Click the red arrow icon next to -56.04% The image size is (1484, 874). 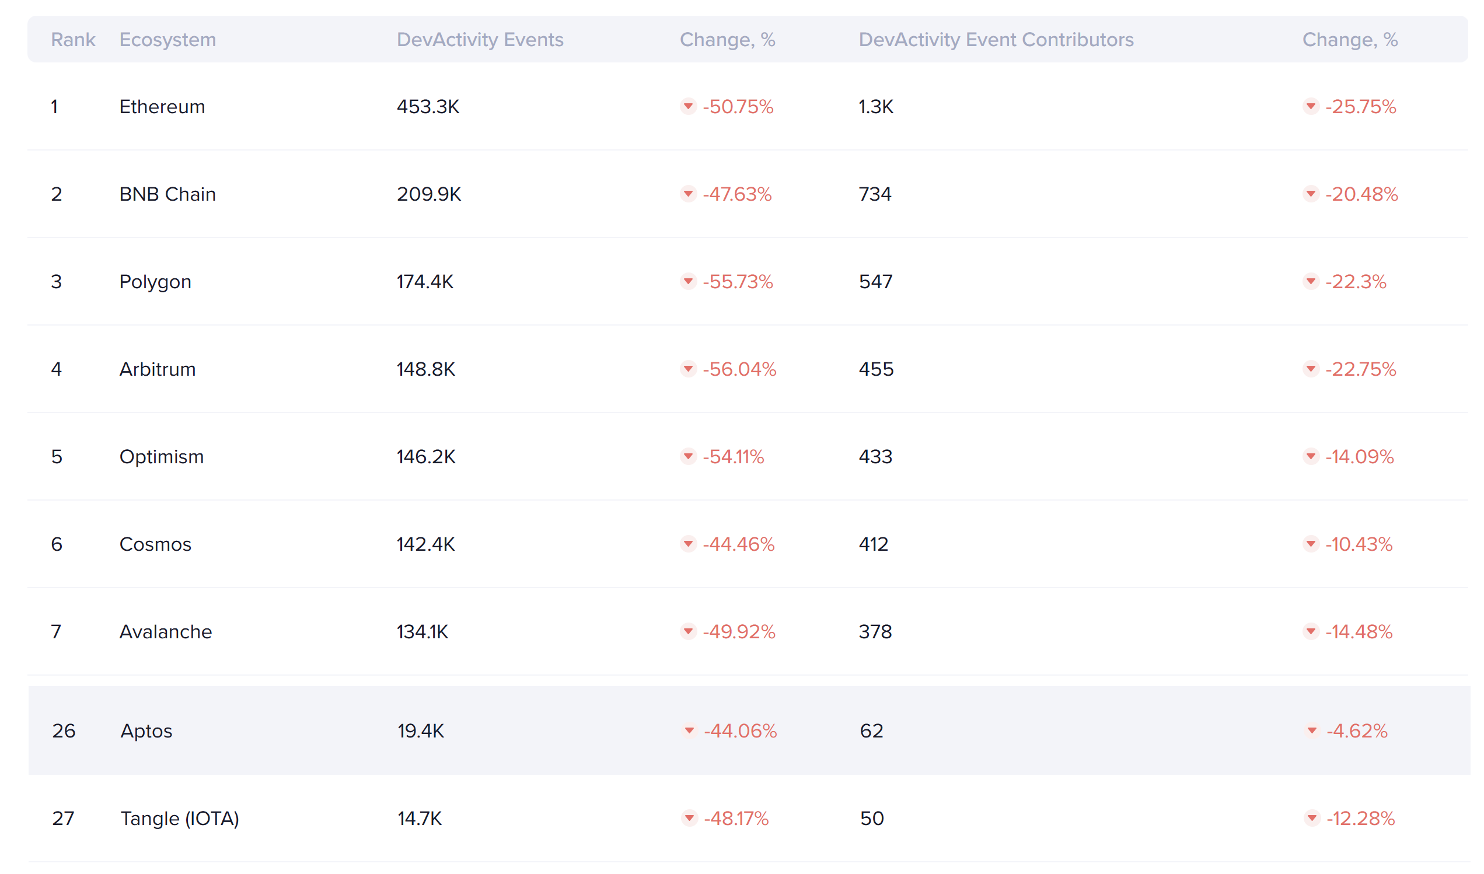pyautogui.click(x=688, y=369)
